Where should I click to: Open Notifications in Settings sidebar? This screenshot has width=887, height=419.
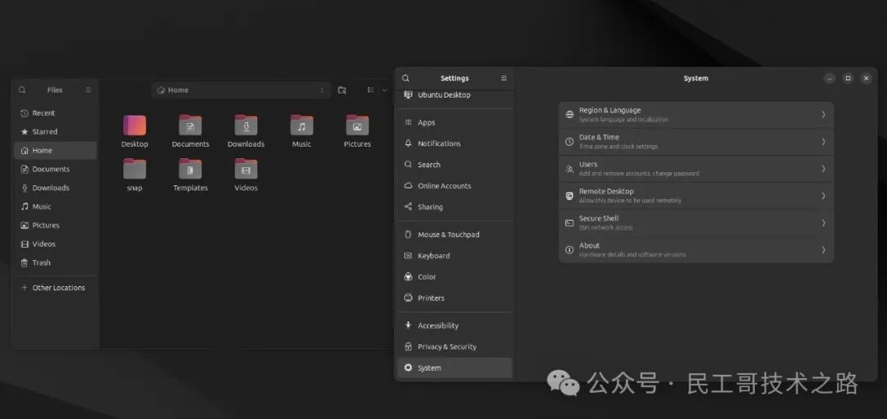click(455, 143)
